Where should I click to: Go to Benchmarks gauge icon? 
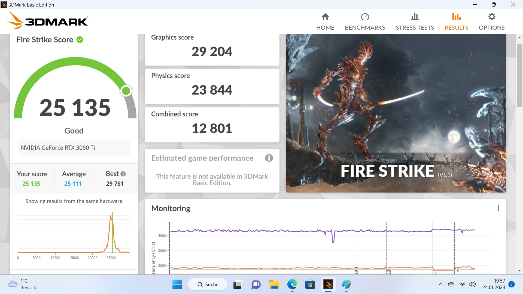pyautogui.click(x=365, y=17)
